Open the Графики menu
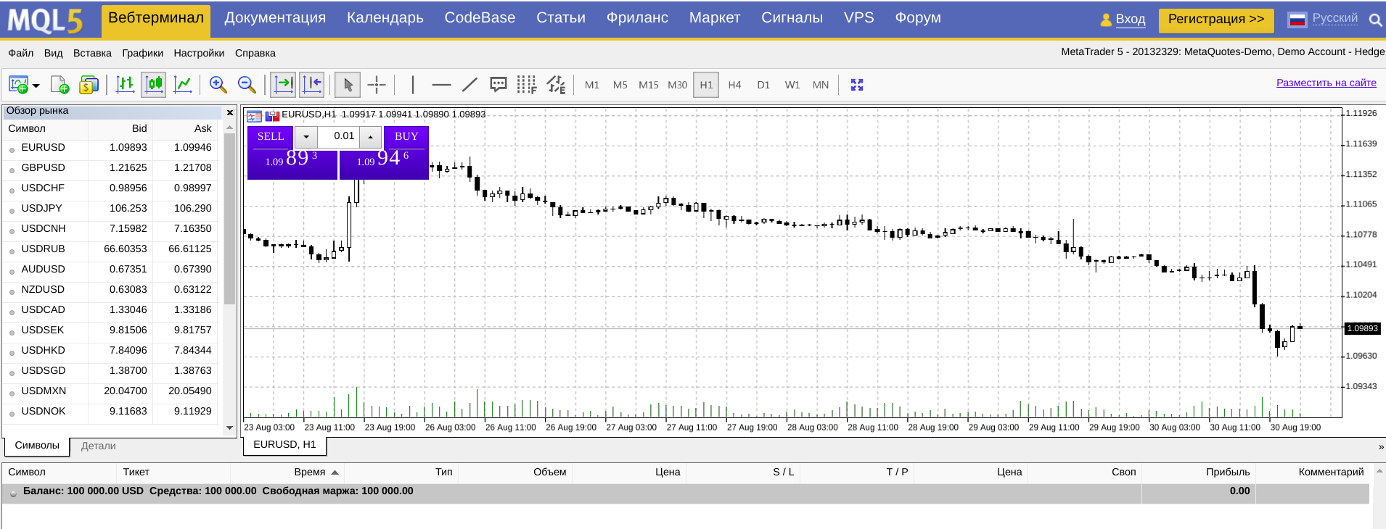This screenshot has height=529, width=1386. tap(142, 53)
